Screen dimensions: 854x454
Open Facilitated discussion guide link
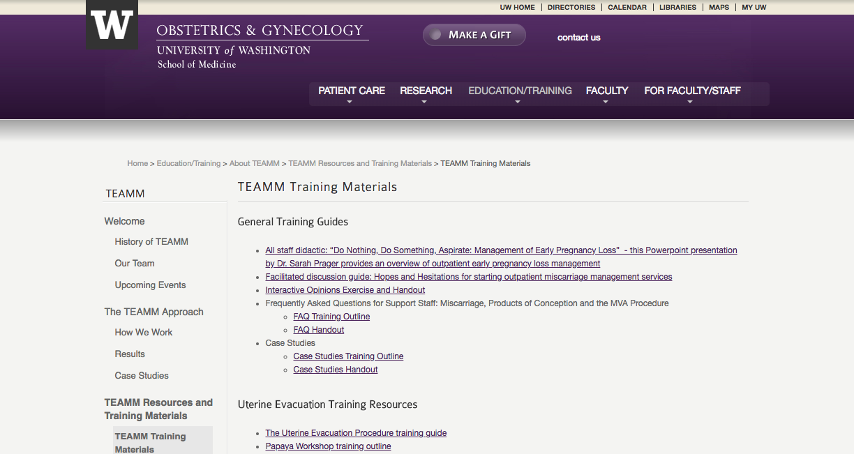(x=469, y=277)
